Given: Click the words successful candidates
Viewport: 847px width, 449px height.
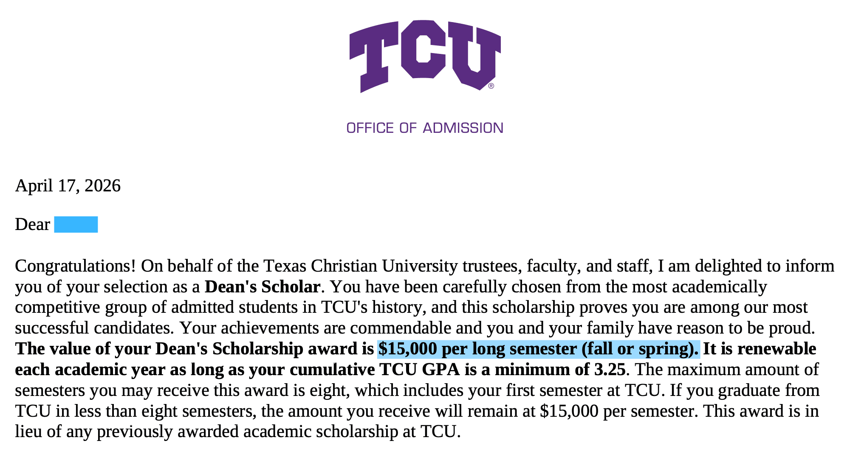Looking at the screenshot, I should click(x=95, y=328).
